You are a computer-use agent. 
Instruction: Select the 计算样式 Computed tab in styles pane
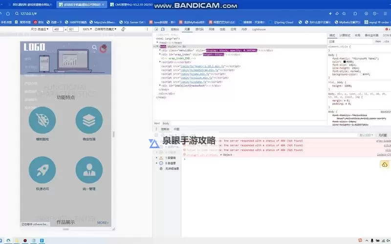click(x=345, y=35)
